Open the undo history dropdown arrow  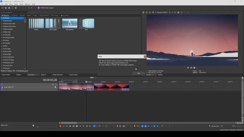[32, 8]
